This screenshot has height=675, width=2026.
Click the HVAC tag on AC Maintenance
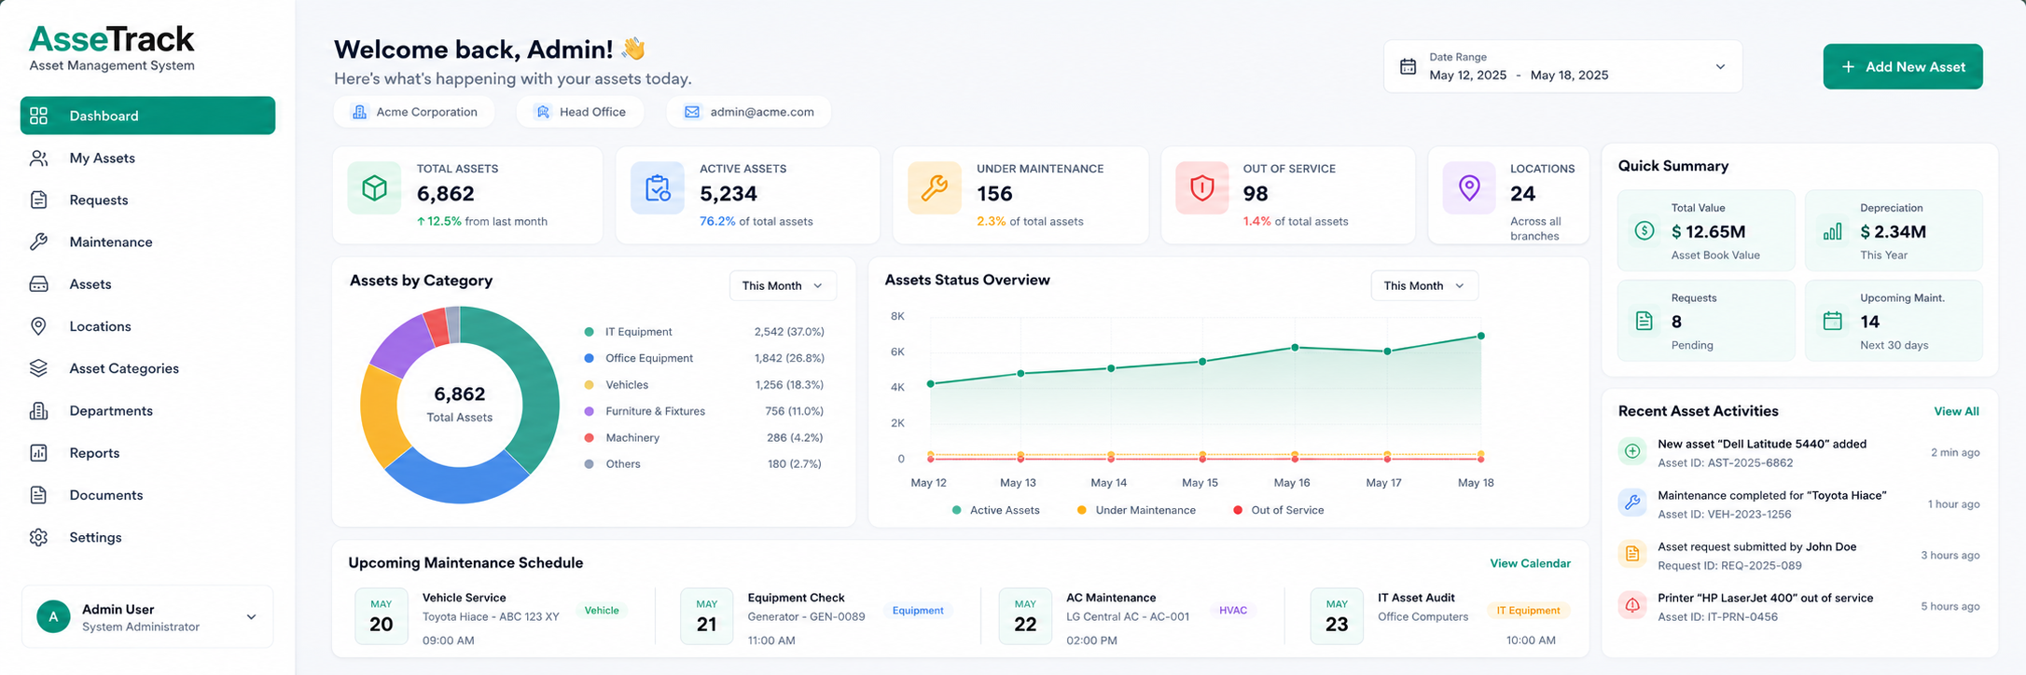pyautogui.click(x=1232, y=611)
